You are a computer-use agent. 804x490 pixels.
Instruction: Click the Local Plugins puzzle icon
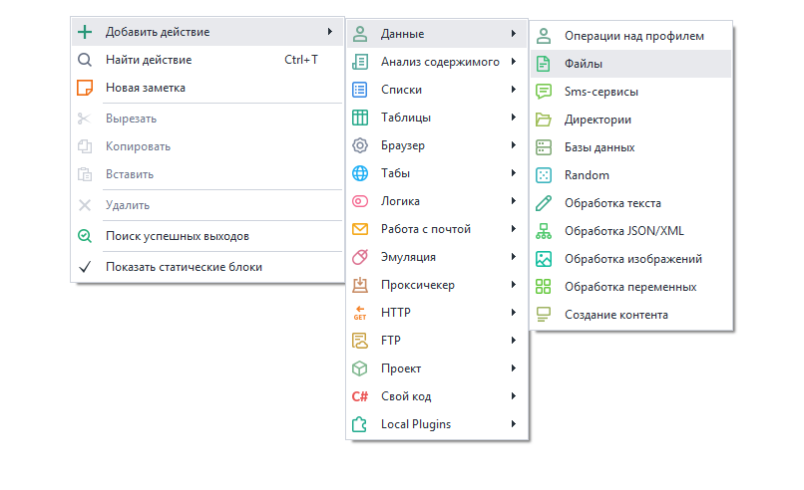[x=360, y=424]
